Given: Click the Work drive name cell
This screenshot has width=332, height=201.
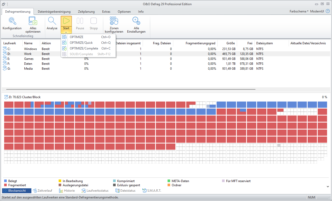Looking at the screenshot, I should click(28, 54).
